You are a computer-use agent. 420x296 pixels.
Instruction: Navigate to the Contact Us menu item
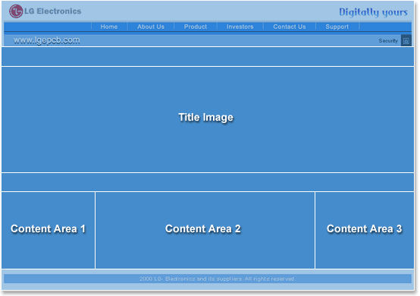click(290, 27)
